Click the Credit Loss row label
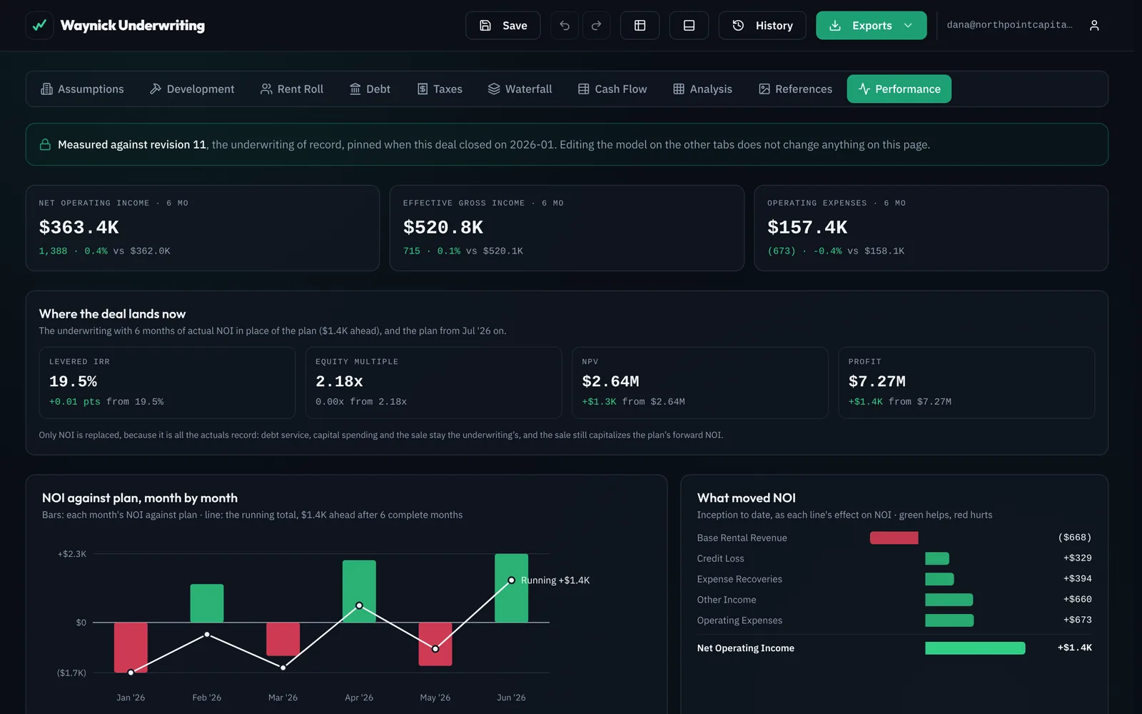Screen dimensions: 1142x714 pos(720,558)
